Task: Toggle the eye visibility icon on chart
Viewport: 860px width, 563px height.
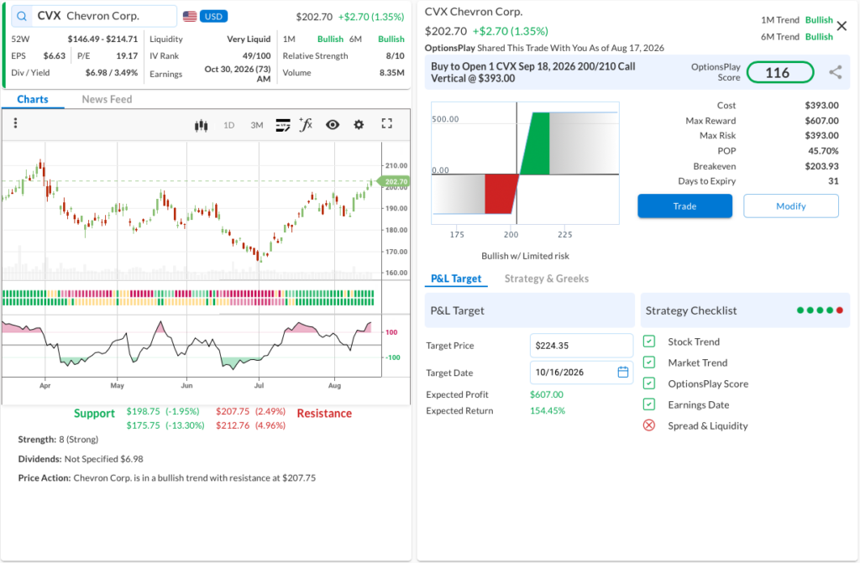Action: 333,125
